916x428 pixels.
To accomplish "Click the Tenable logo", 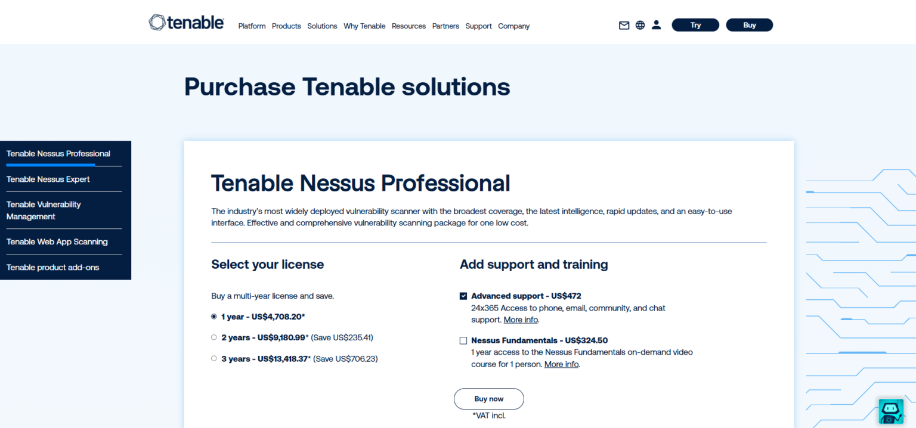I will point(186,22).
